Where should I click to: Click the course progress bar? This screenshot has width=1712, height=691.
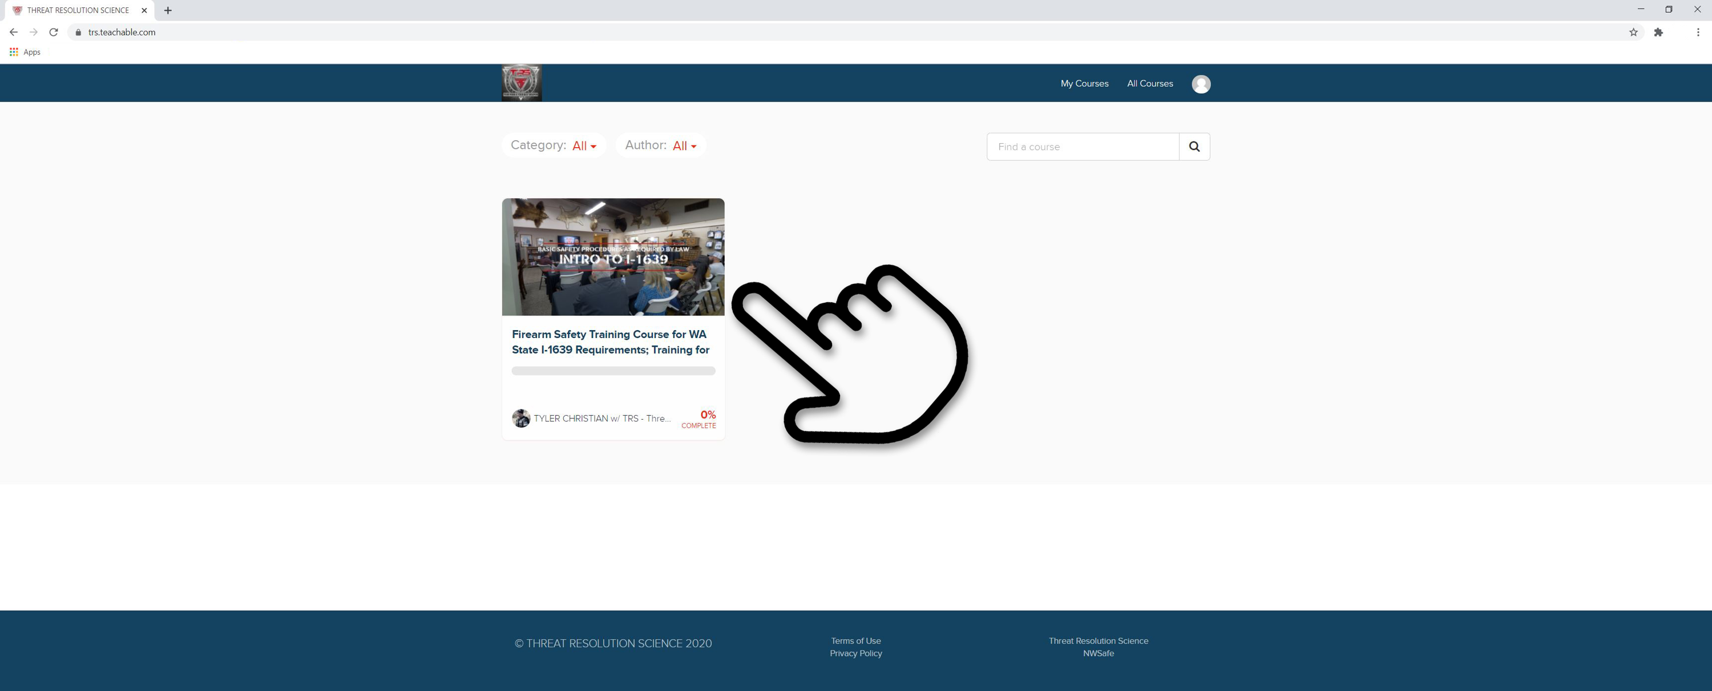click(x=613, y=371)
